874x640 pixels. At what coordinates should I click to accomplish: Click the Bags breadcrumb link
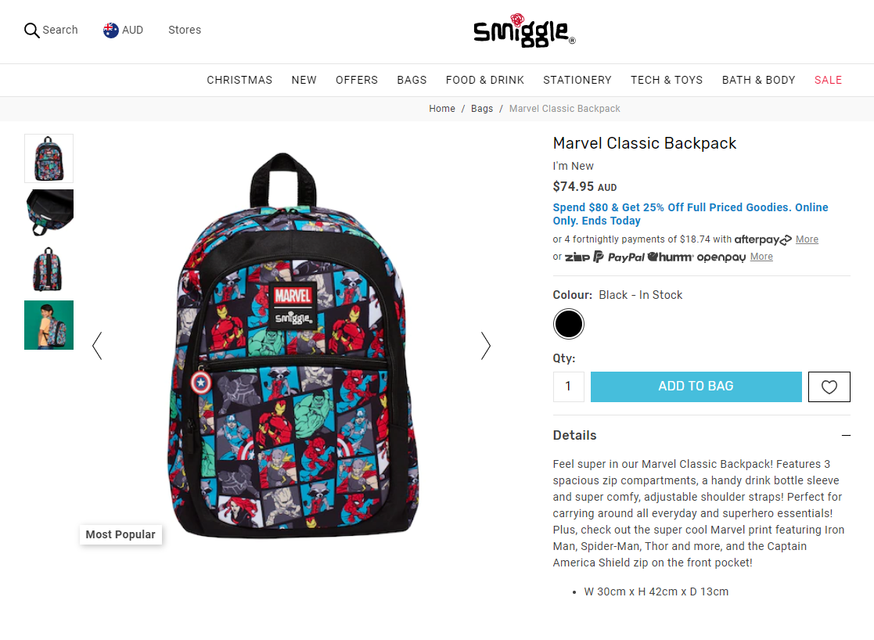point(481,109)
